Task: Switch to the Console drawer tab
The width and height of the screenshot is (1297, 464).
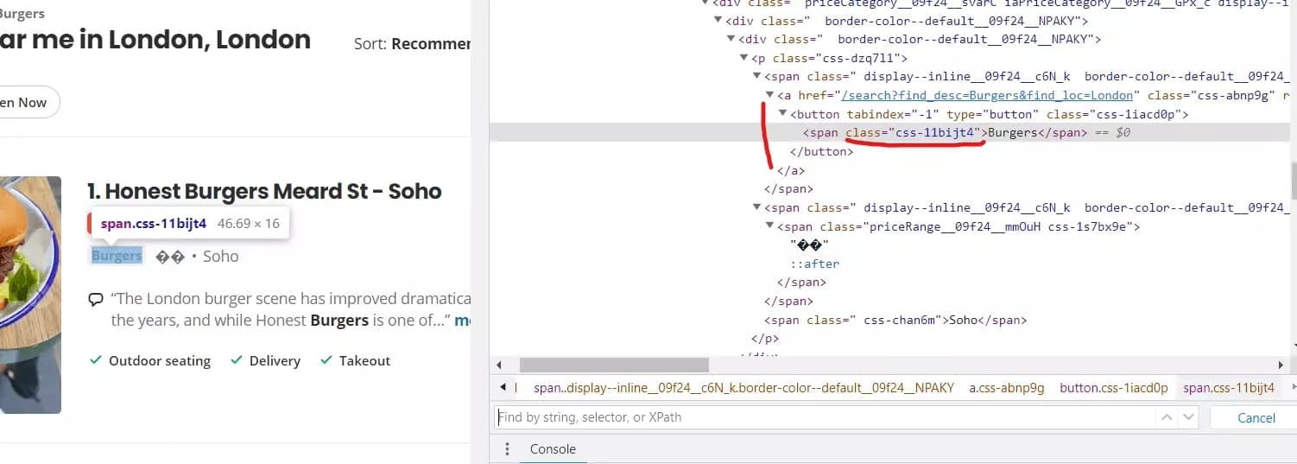Action: pyautogui.click(x=553, y=449)
